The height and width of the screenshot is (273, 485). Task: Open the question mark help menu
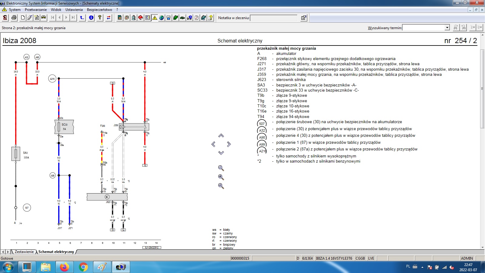click(x=117, y=10)
